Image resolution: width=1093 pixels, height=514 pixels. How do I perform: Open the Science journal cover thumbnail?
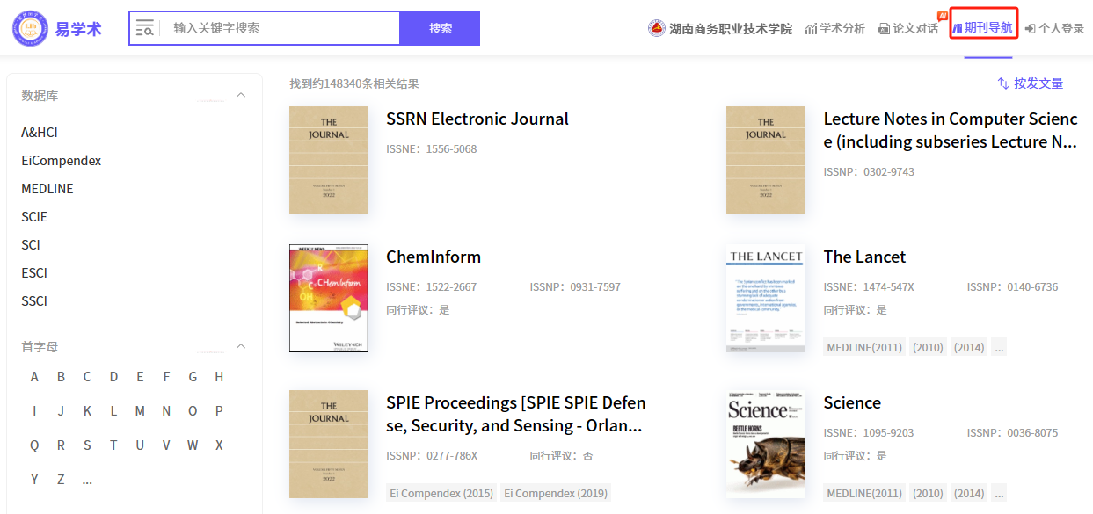click(766, 444)
